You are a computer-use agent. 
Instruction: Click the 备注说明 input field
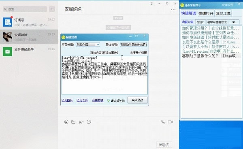133,45
